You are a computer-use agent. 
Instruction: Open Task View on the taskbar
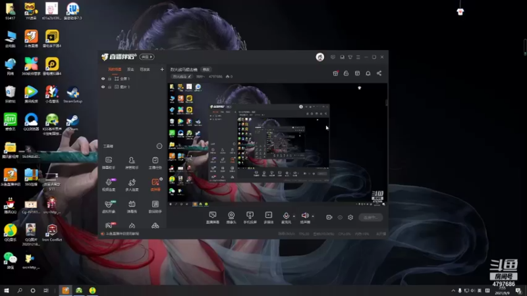pos(46,291)
